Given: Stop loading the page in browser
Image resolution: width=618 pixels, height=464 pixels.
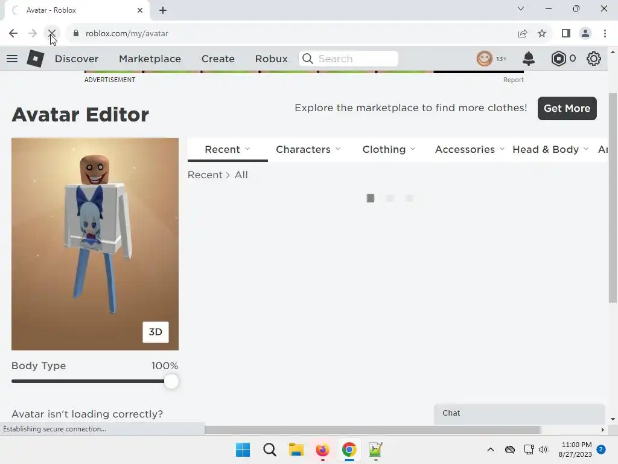Looking at the screenshot, I should 52,33.
